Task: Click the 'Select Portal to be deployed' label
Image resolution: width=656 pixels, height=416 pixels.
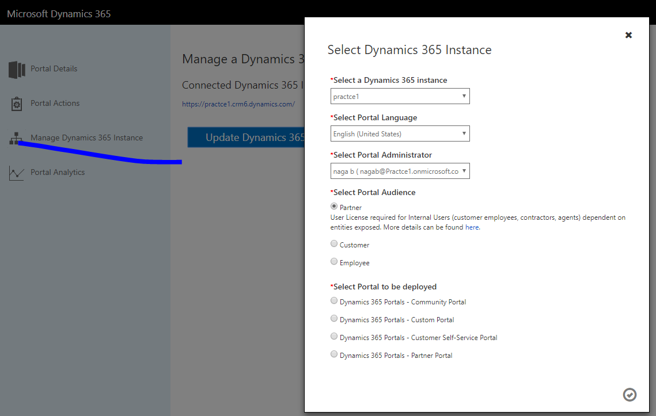Action: pyautogui.click(x=384, y=287)
